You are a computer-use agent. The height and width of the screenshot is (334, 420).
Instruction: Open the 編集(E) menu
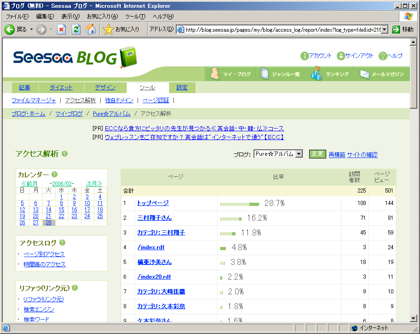coord(45,17)
